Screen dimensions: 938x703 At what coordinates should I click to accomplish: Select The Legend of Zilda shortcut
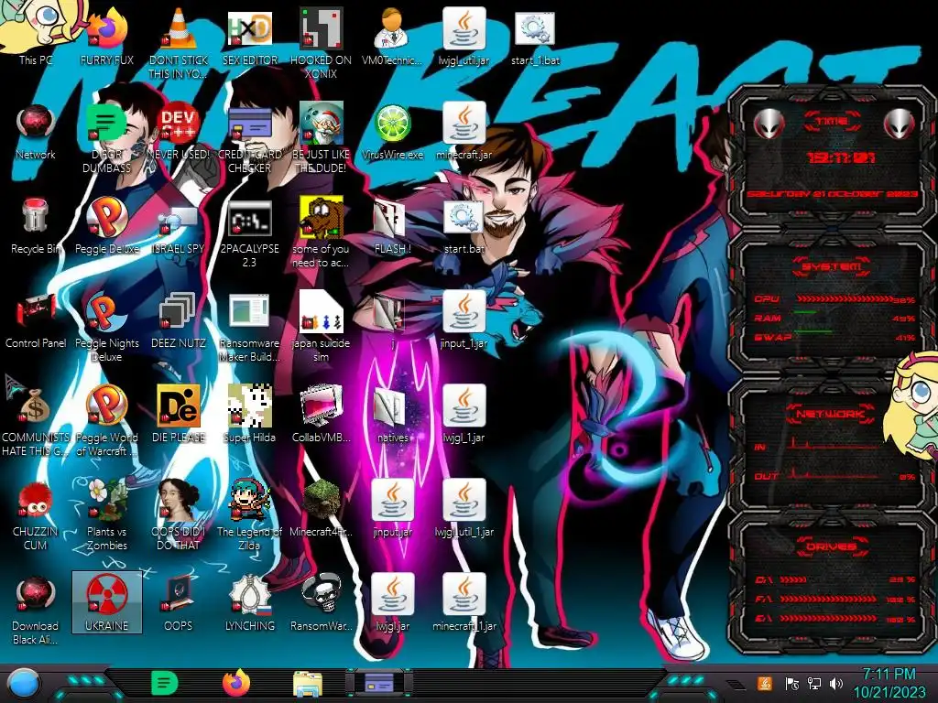(x=250, y=514)
